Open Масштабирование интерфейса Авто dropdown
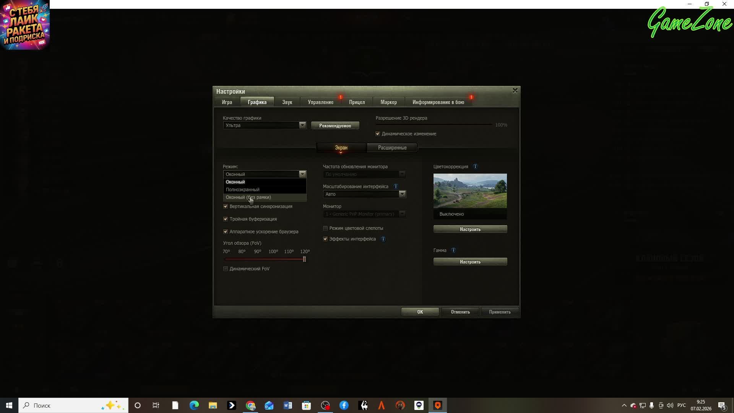 pos(402,194)
